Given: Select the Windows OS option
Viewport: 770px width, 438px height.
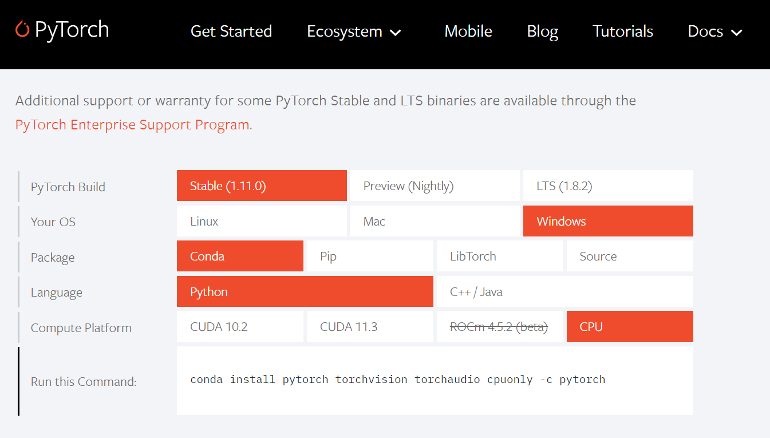Looking at the screenshot, I should tap(607, 221).
